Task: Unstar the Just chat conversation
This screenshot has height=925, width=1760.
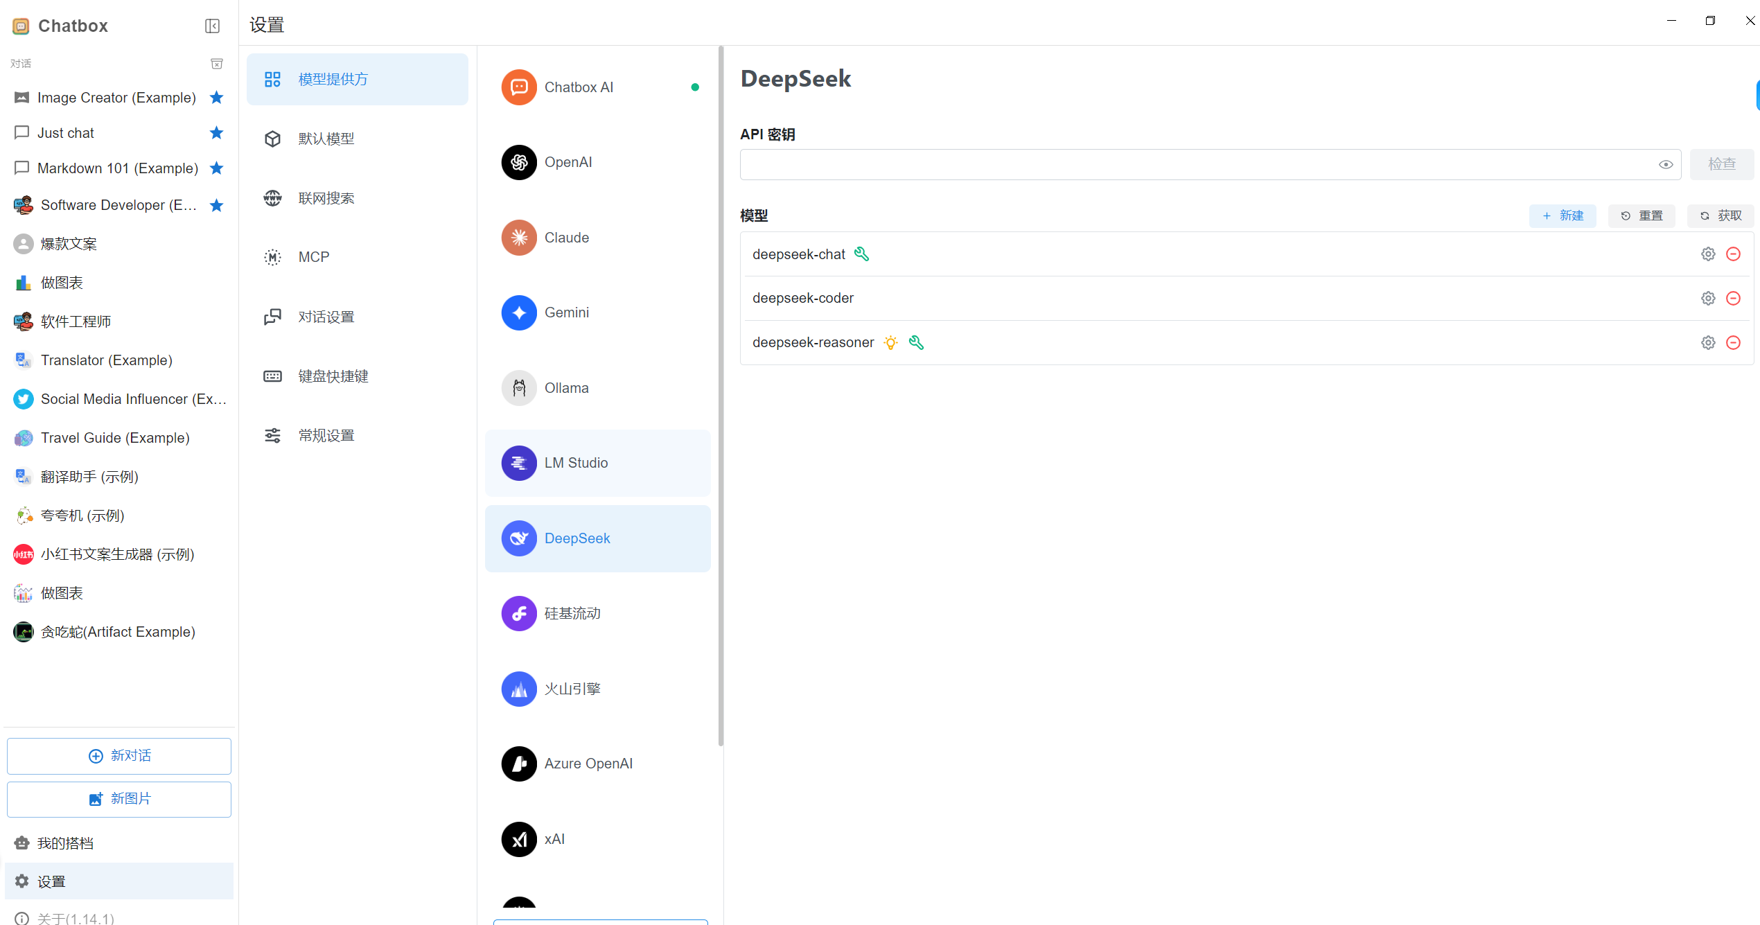Action: [x=217, y=132]
